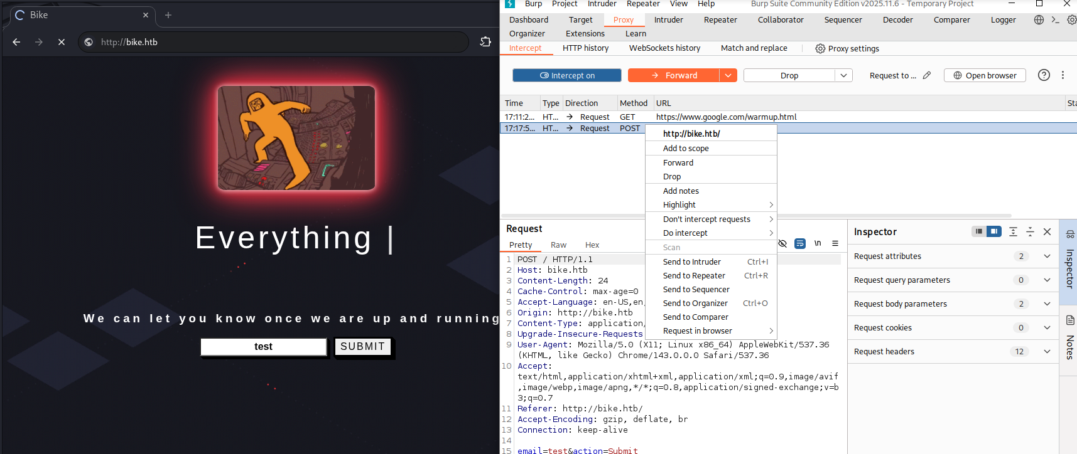Click the pencil edit icon beside Request to
This screenshot has height=454, width=1077.
(x=927, y=75)
